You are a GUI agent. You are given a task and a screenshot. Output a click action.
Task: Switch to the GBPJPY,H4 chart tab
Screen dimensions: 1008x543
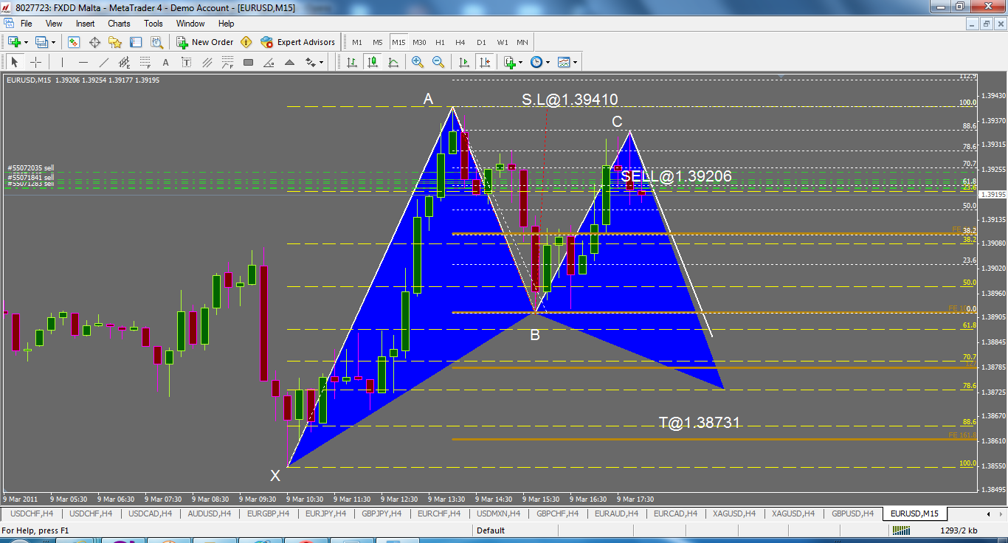[382, 513]
